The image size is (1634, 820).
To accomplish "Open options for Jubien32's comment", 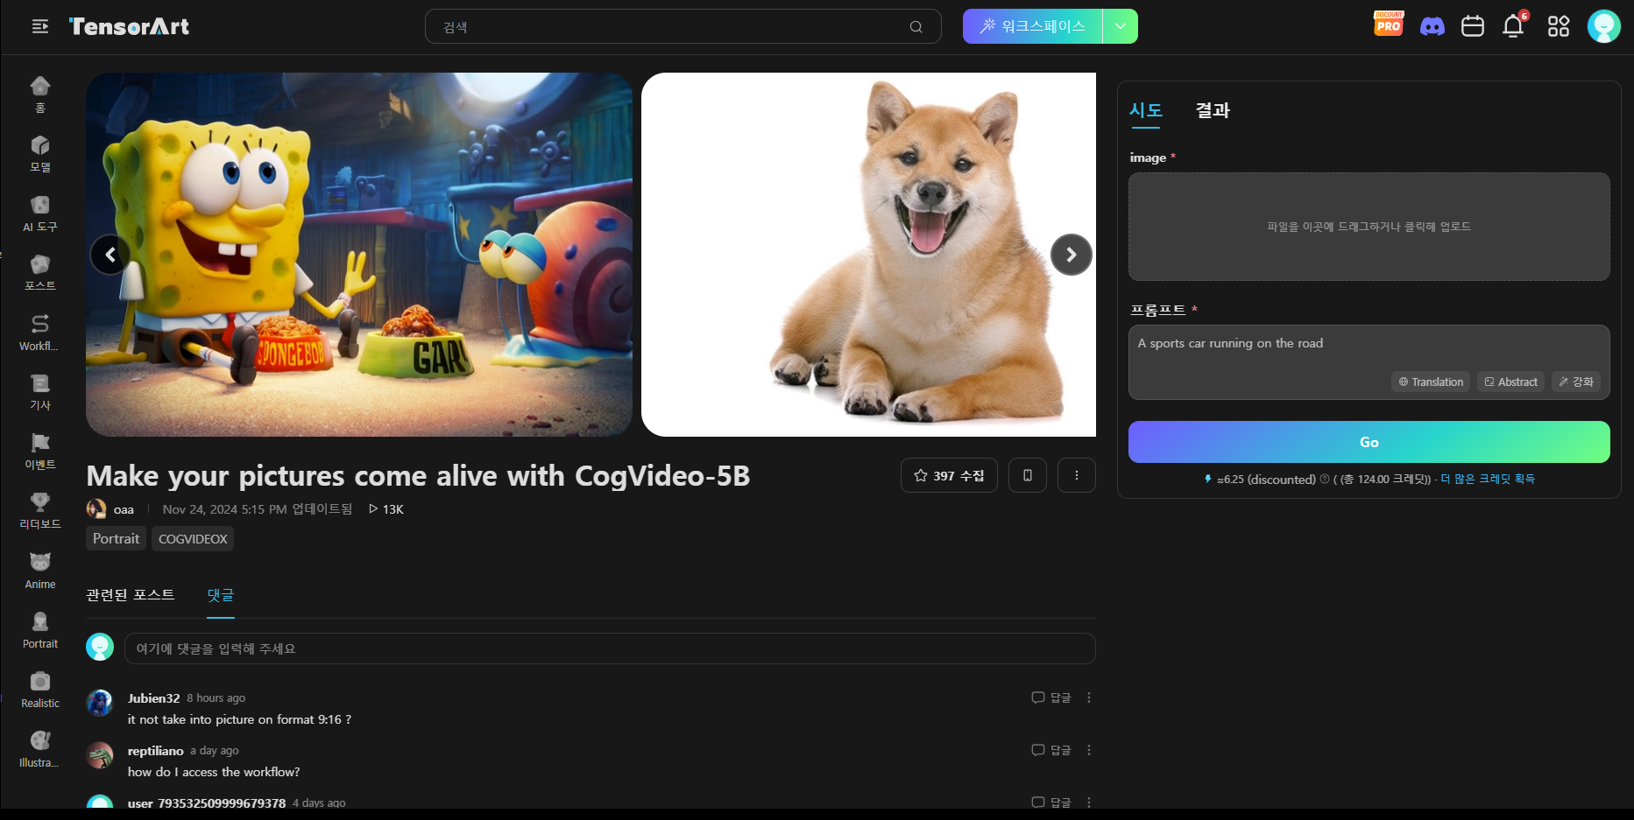I will coord(1089,697).
